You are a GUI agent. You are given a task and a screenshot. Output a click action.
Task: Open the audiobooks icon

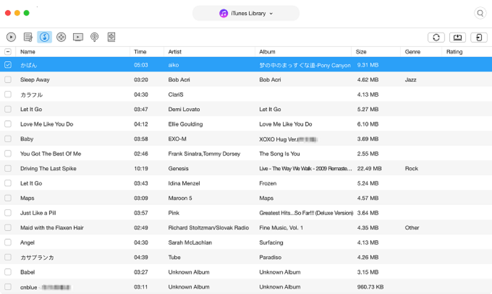[x=112, y=37]
